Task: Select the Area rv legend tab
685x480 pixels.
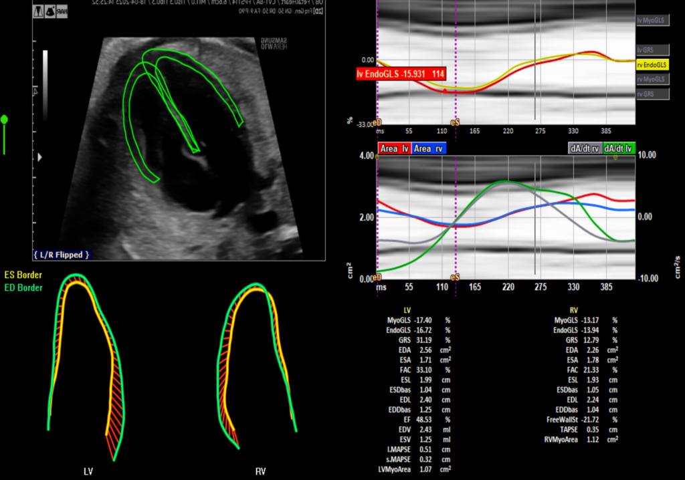Action: pos(429,149)
